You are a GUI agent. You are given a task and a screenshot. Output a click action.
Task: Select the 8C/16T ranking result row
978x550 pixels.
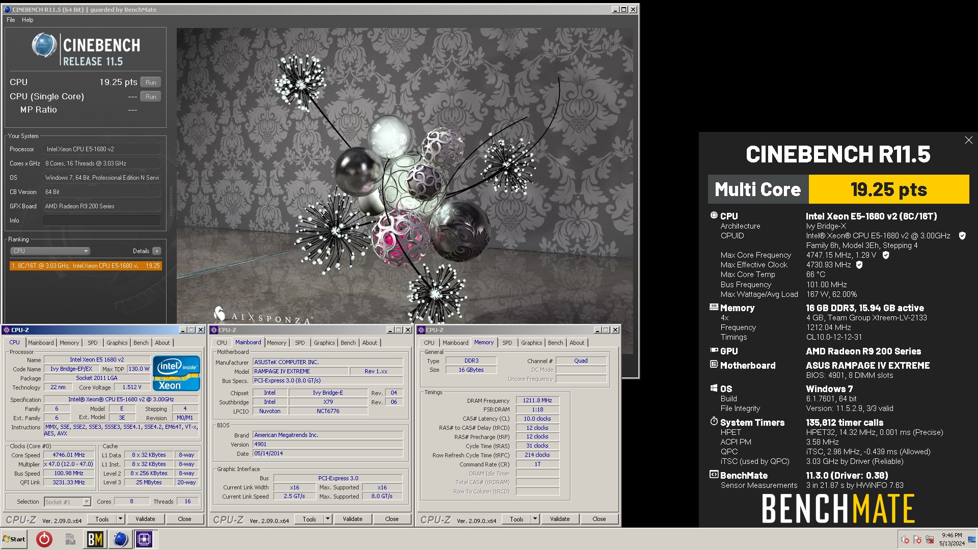[86, 266]
